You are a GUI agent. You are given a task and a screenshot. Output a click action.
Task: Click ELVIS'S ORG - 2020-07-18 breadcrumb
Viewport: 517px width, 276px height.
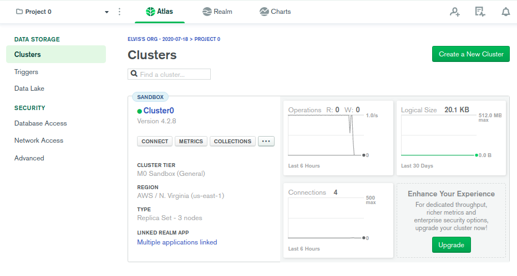coord(158,39)
